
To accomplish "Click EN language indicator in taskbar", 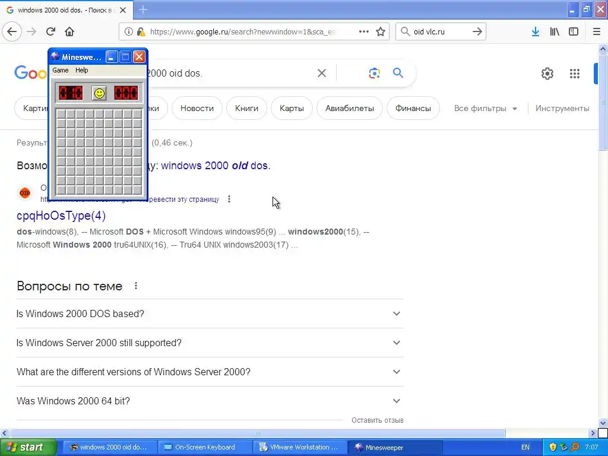I will pyautogui.click(x=525, y=448).
